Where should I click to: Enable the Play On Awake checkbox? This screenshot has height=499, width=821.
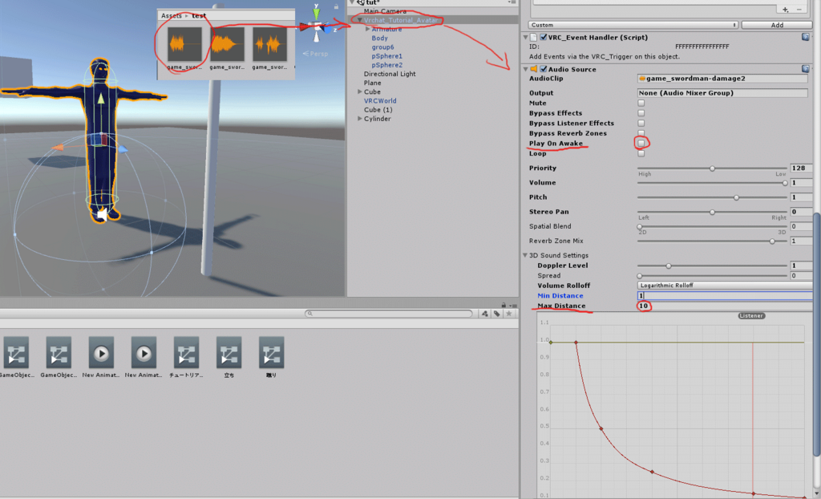[x=641, y=143]
